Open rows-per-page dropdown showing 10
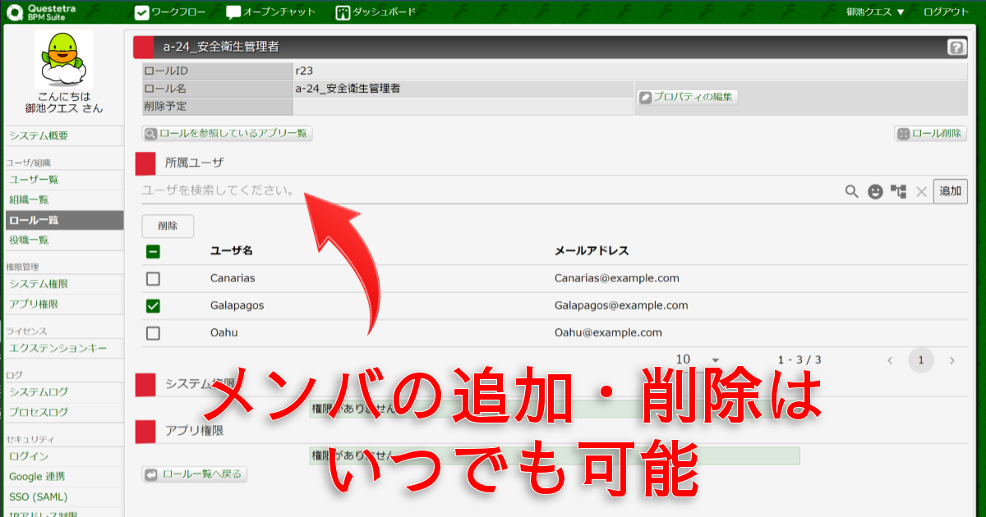The image size is (986, 517). click(697, 359)
